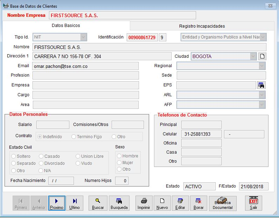This screenshot has width=279, height=218.
Task: Expand the Tipo Id. combo box
Action: click(x=83, y=37)
